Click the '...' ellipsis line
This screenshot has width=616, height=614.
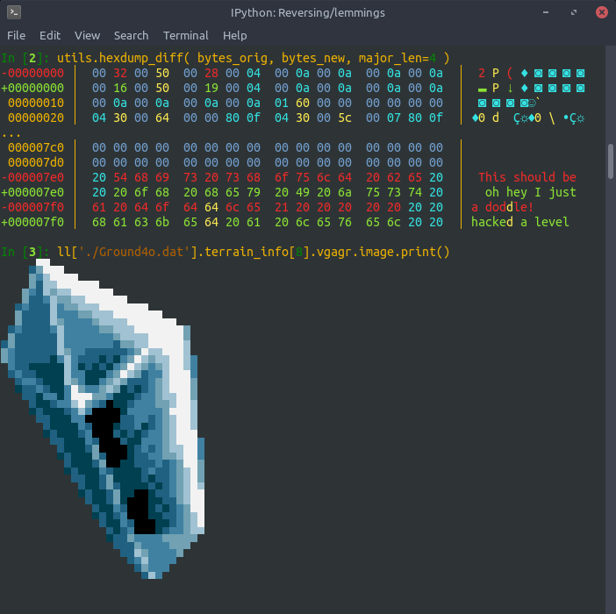coord(11,135)
